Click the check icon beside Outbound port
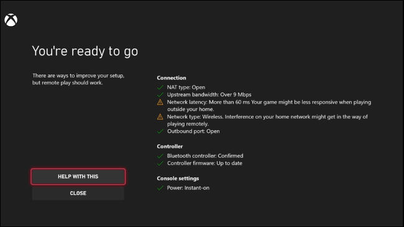This screenshot has height=227, width=404. pos(160,131)
